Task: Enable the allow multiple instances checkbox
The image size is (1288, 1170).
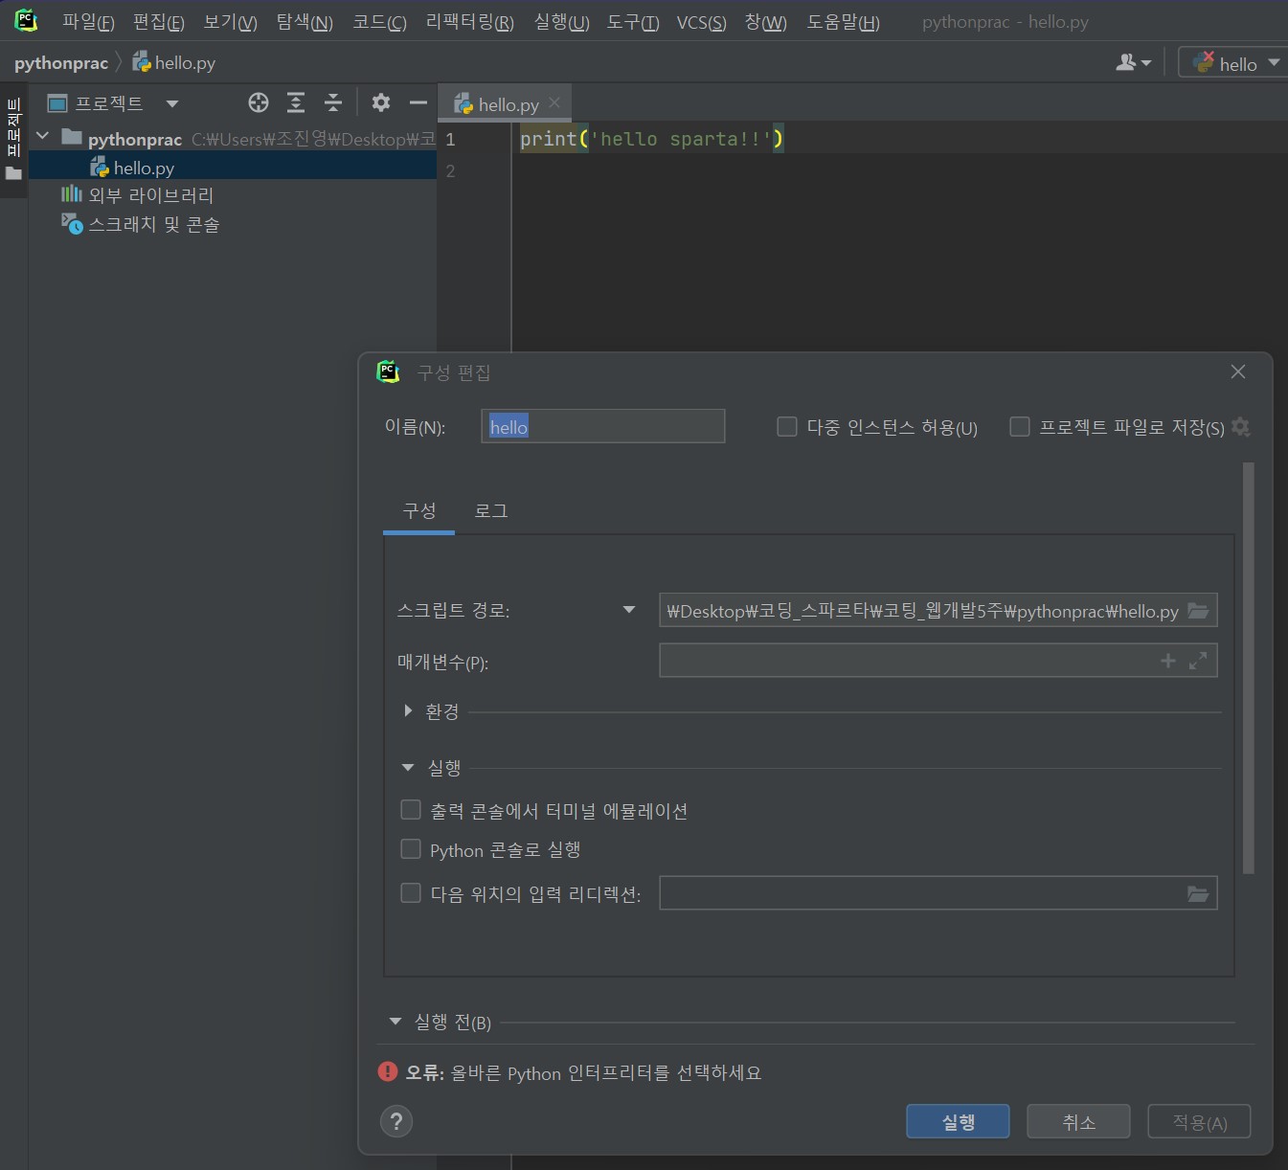Action: (787, 426)
